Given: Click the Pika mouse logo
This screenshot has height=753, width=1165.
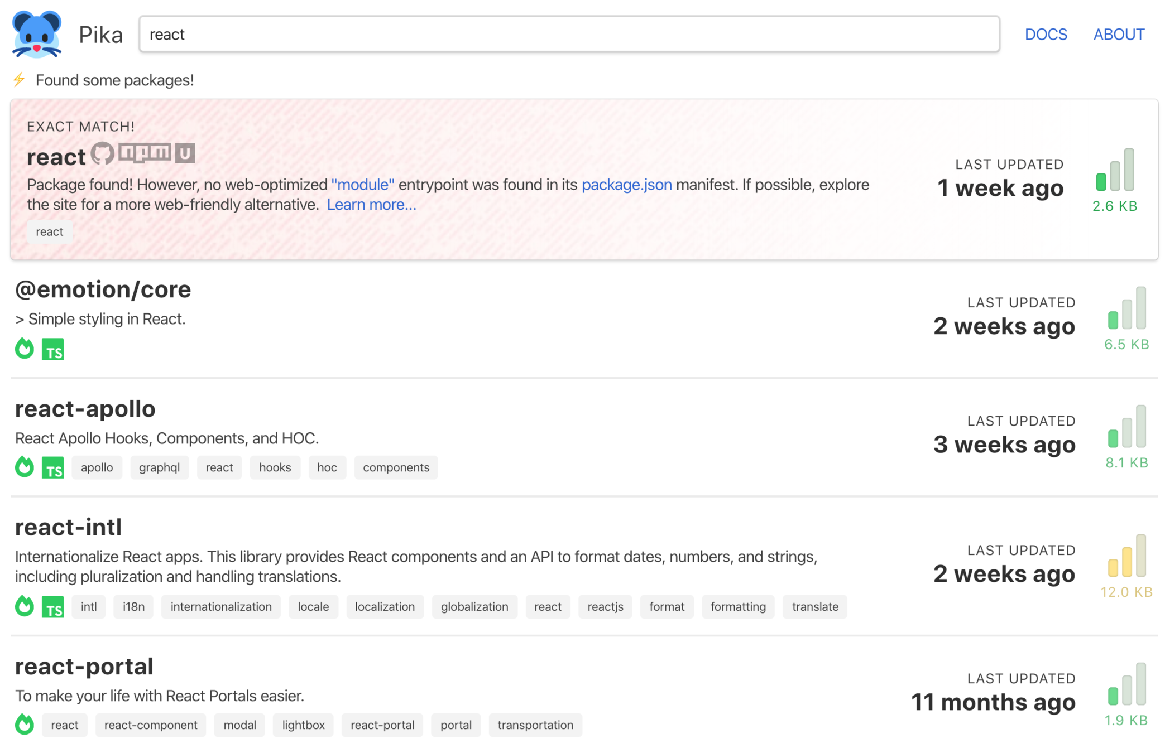Looking at the screenshot, I should [x=36, y=34].
